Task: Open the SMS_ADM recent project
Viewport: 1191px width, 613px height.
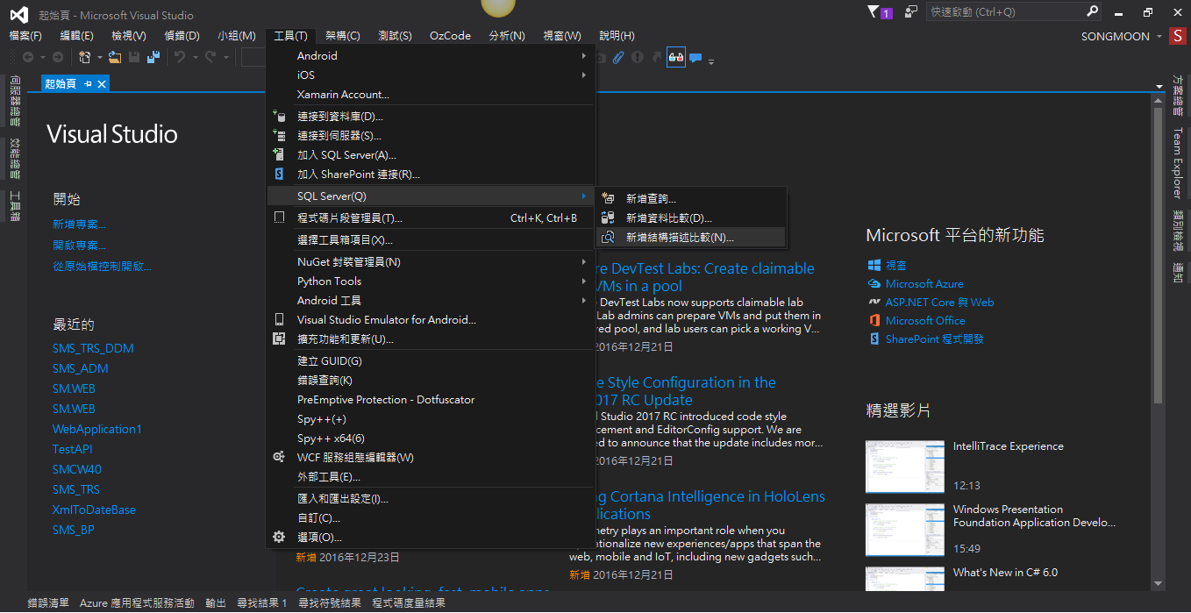Action: (80, 368)
